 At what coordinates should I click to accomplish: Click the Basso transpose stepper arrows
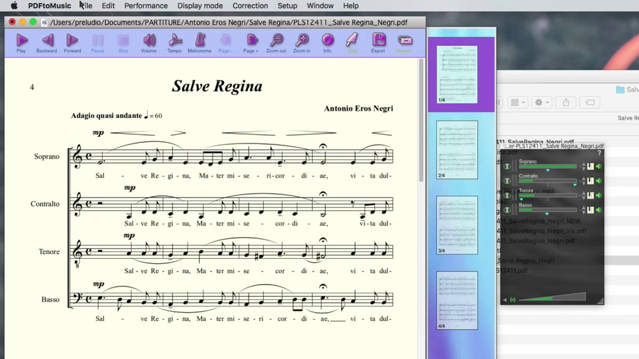[583, 210]
